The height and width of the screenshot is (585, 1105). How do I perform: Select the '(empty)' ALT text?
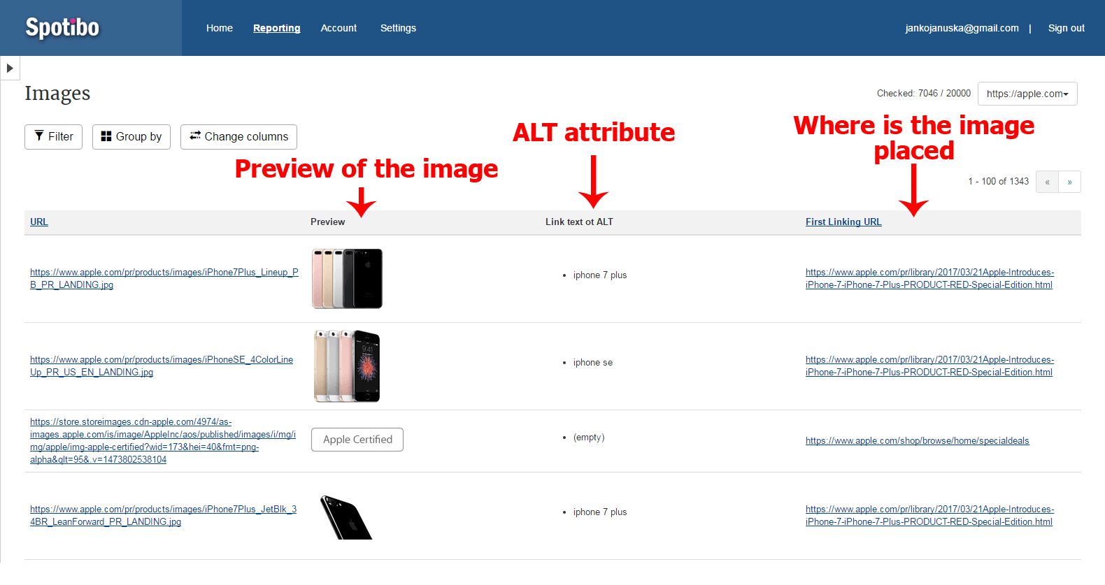click(x=589, y=438)
